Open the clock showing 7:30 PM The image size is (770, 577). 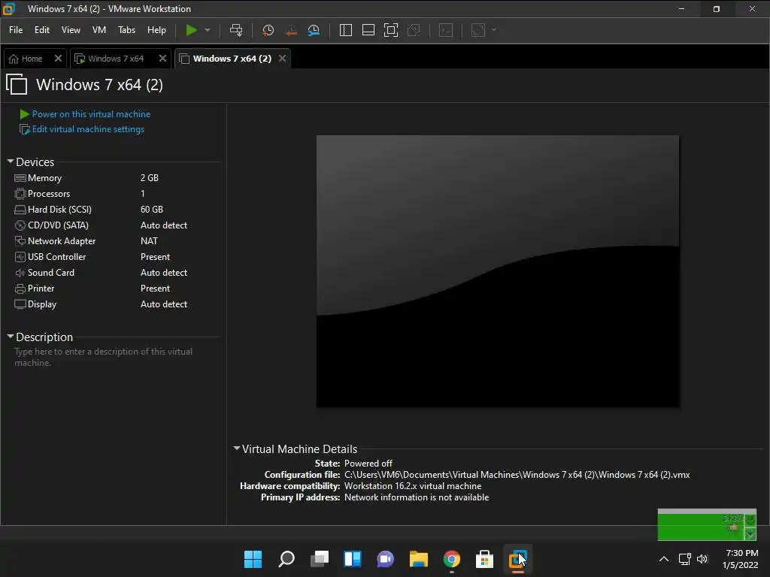(x=740, y=559)
